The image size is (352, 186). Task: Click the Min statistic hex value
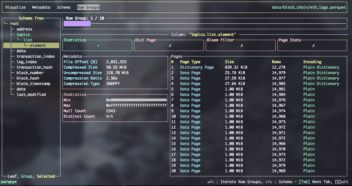point(137,100)
